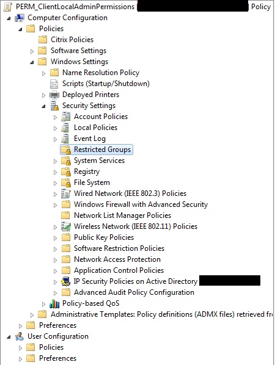
Task: Expand the Software Settings node
Action: (32, 51)
